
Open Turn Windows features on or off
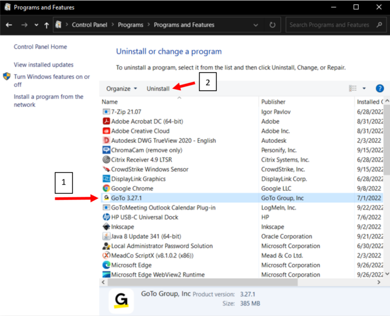pos(52,81)
